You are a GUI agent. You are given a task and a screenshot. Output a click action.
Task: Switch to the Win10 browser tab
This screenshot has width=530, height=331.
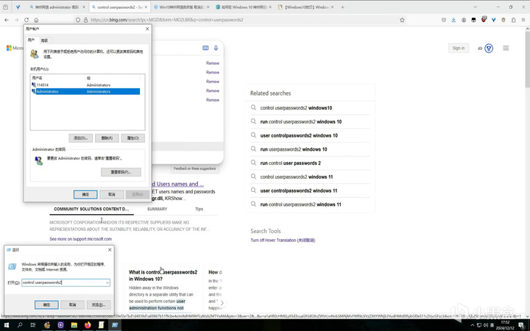(x=182, y=7)
